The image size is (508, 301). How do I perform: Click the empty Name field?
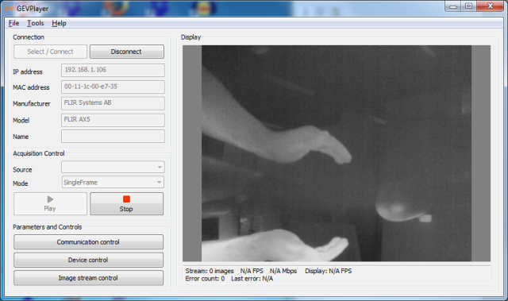pos(113,137)
